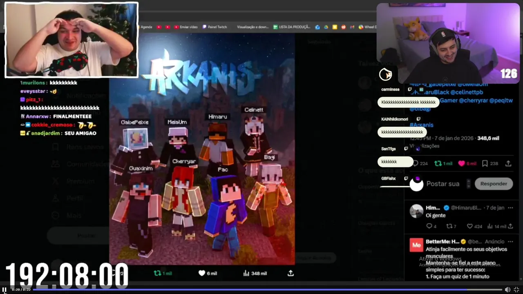Pause the video playback

pyautogui.click(x=4, y=290)
